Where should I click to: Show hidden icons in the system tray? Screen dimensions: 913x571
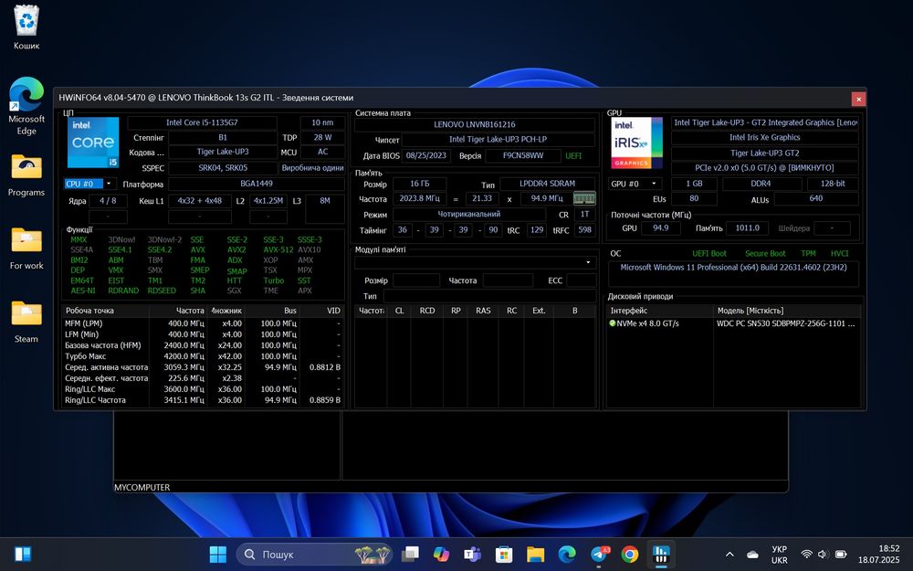pyautogui.click(x=729, y=555)
